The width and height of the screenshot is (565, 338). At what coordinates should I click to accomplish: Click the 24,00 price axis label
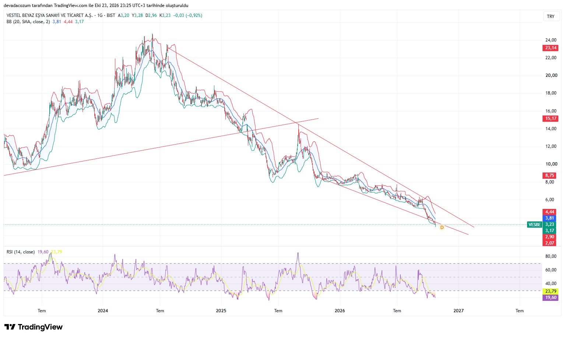(x=551, y=40)
